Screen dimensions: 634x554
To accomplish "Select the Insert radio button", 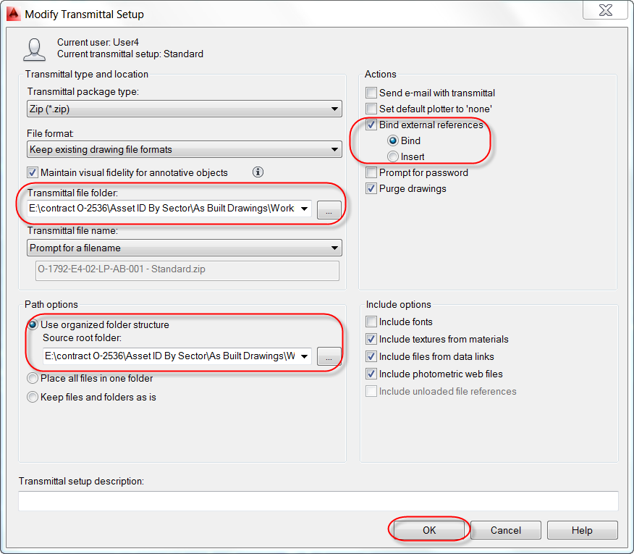I will (x=392, y=156).
